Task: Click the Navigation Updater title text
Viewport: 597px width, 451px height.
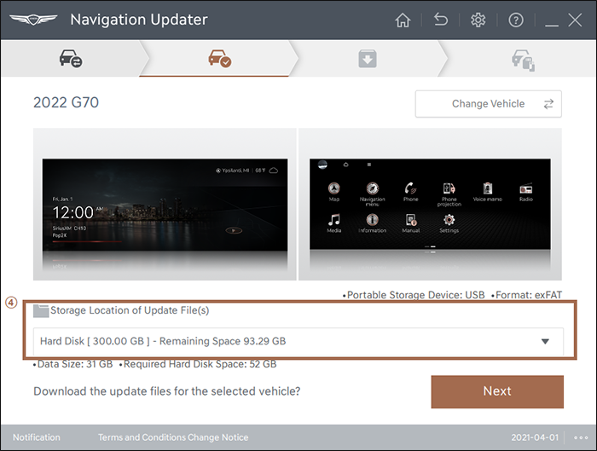Action: (x=139, y=20)
